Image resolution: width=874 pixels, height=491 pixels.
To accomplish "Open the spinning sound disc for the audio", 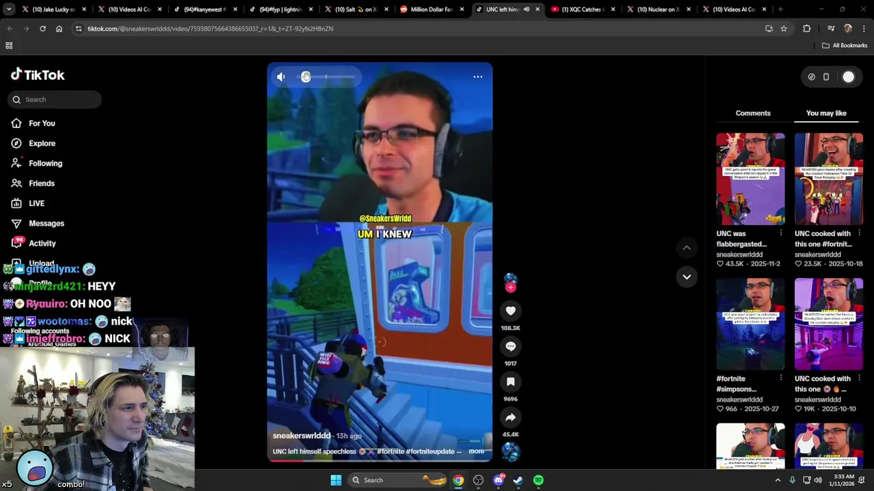I will point(511,451).
